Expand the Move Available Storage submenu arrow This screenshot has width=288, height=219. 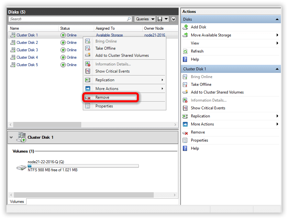(x=277, y=35)
